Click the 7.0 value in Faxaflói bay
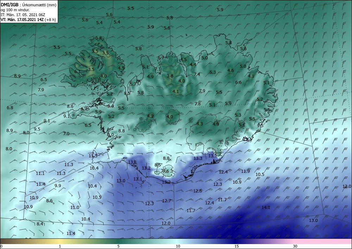This screenshot has width=352, height=249. coord(66,134)
